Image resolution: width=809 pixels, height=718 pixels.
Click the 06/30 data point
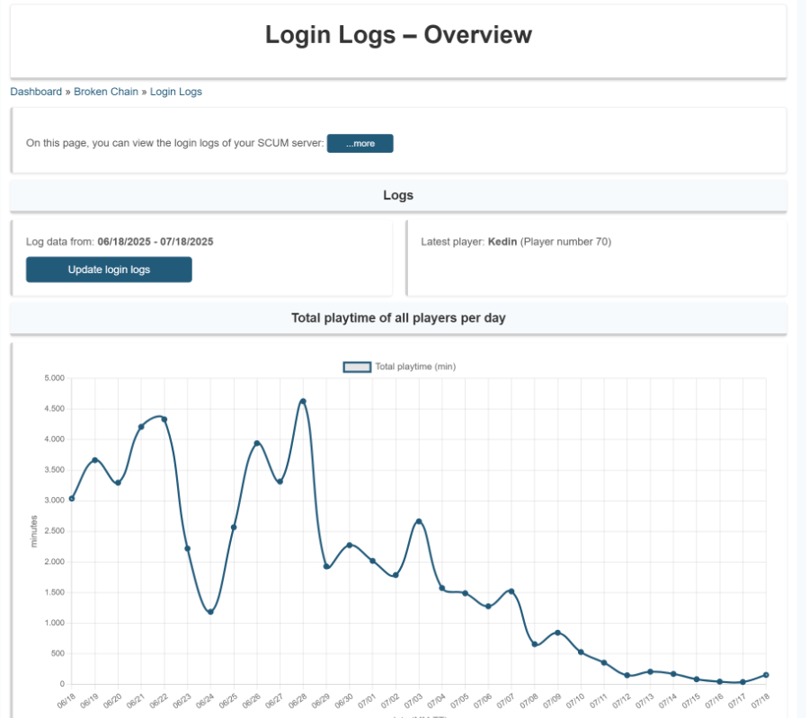[350, 545]
